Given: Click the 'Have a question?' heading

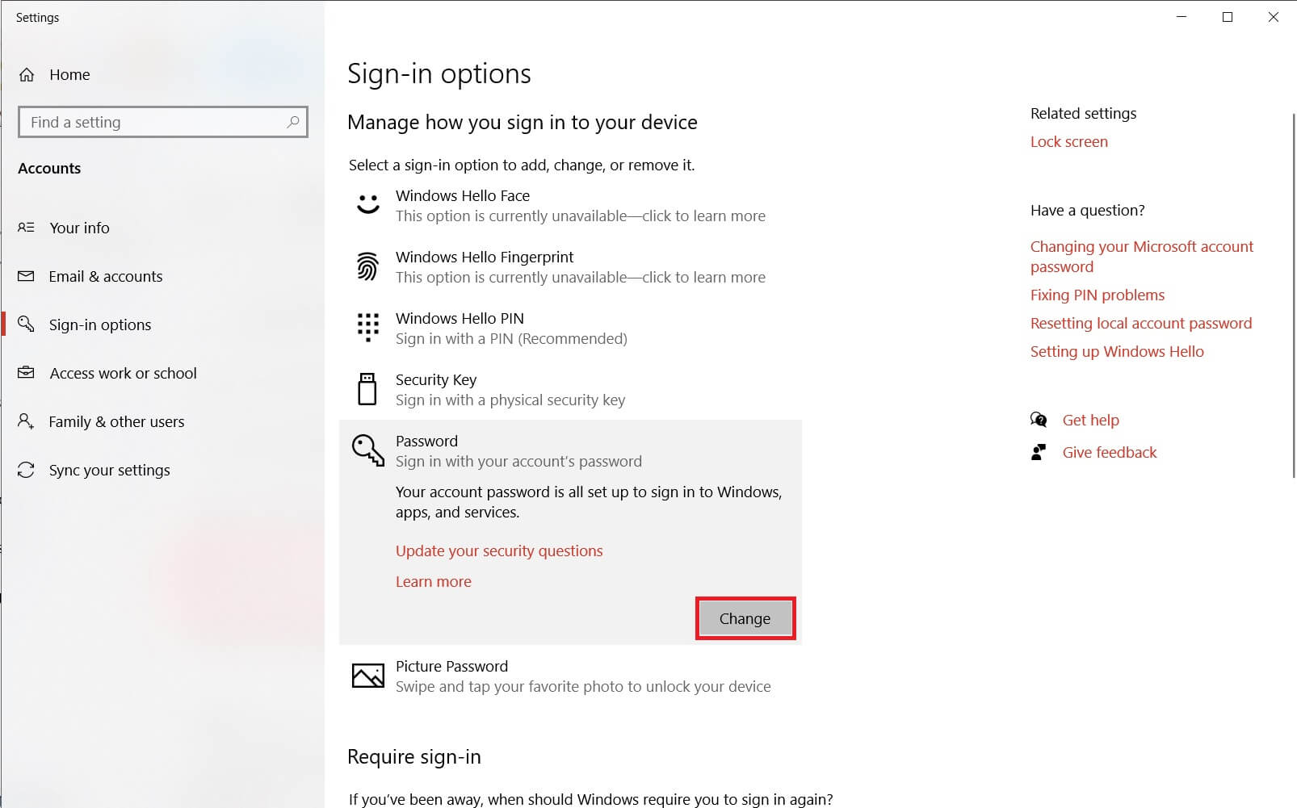Looking at the screenshot, I should pos(1087,210).
